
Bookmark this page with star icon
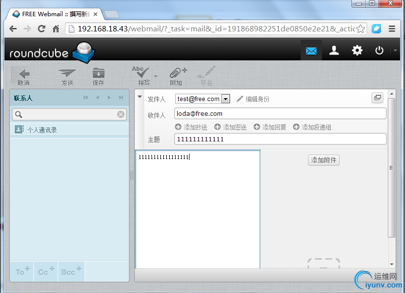coord(360,28)
